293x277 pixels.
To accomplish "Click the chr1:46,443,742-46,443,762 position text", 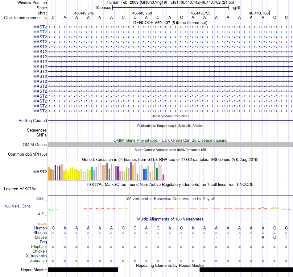I will coord(202,2).
